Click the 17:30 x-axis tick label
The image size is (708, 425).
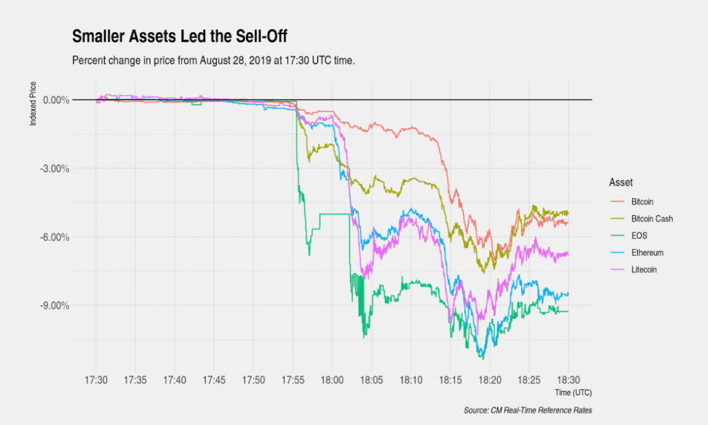tap(96, 380)
